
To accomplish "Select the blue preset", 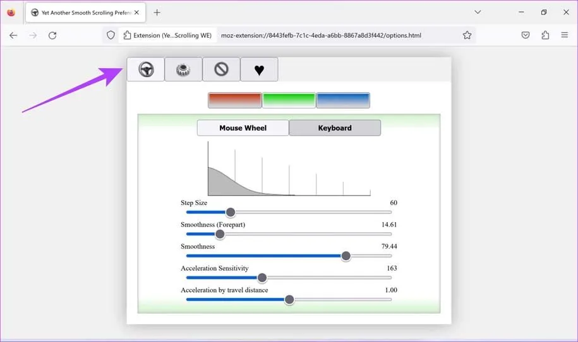I will [343, 100].
